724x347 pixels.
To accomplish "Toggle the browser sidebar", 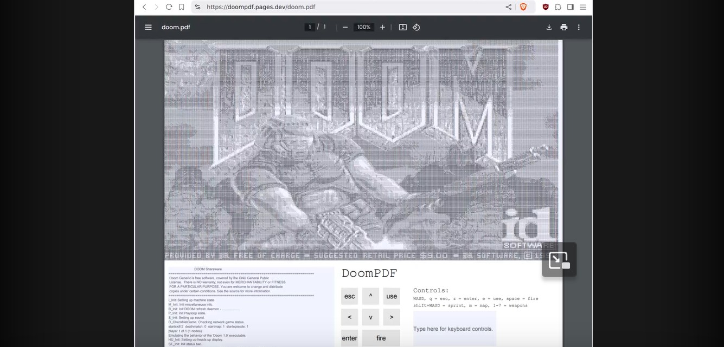I will (571, 6).
